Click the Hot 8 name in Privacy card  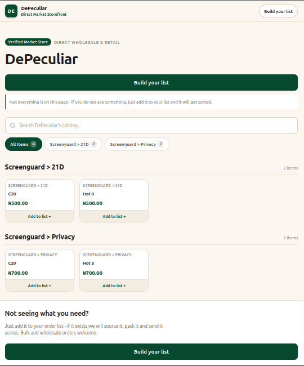(x=88, y=264)
